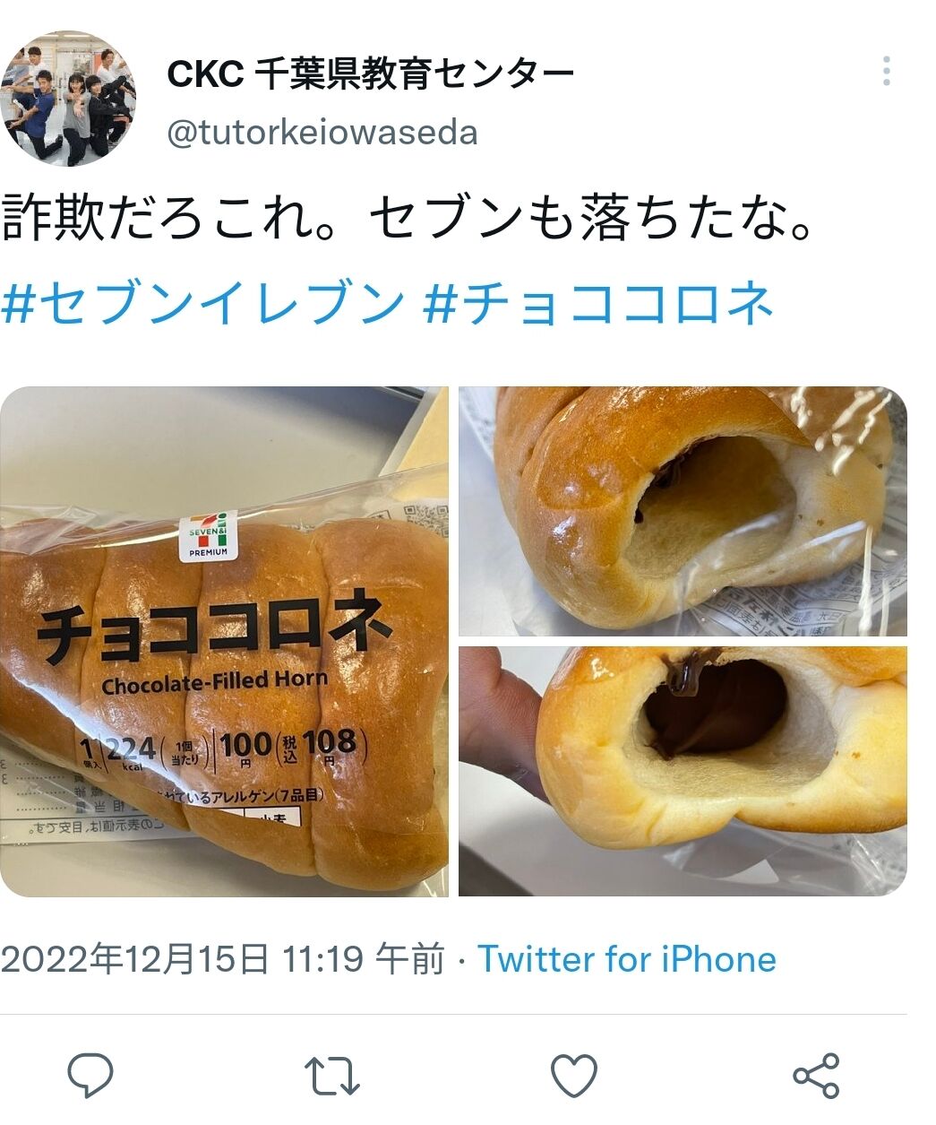The height and width of the screenshot is (1125, 936).
Task: Click the Seven Premium logo in the photo
Action: (208, 536)
